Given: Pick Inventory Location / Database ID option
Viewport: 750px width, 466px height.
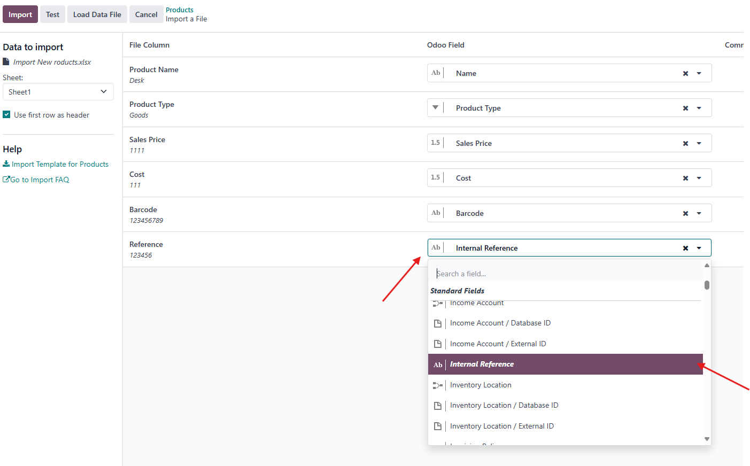Looking at the screenshot, I should click(504, 406).
